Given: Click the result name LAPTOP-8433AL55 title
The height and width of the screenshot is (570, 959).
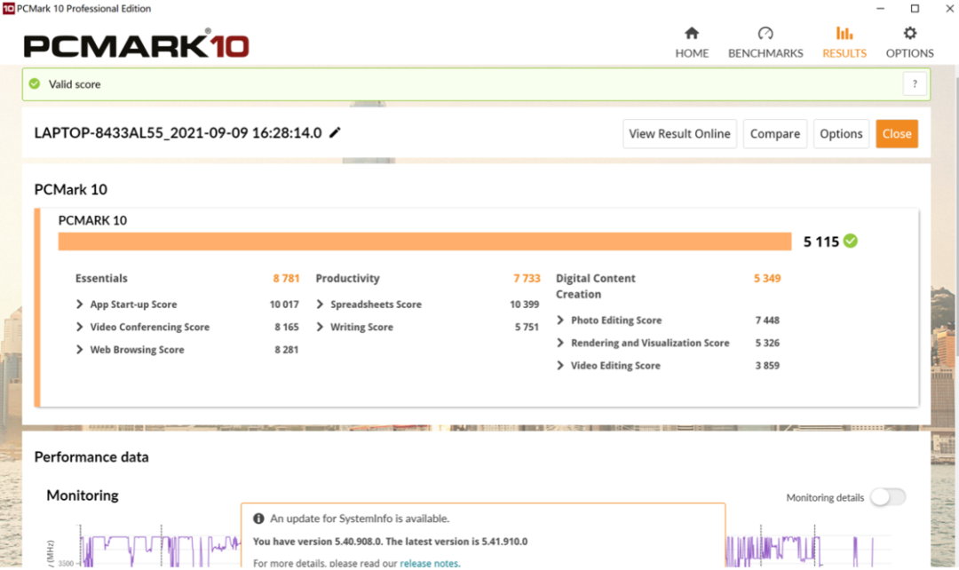Looking at the screenshot, I should point(178,132).
